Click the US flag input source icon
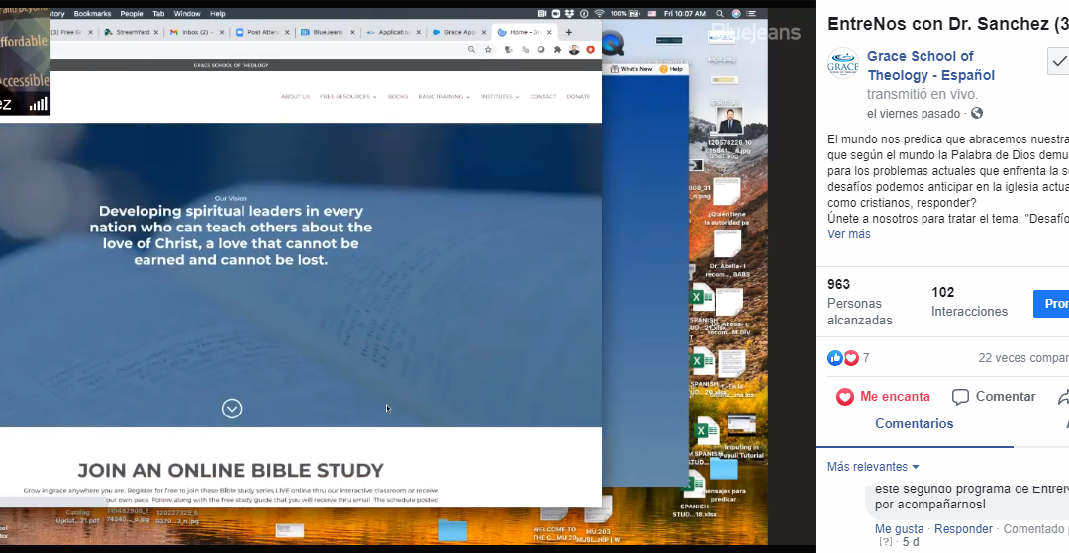Viewport: 1069px width, 553px height. (652, 13)
